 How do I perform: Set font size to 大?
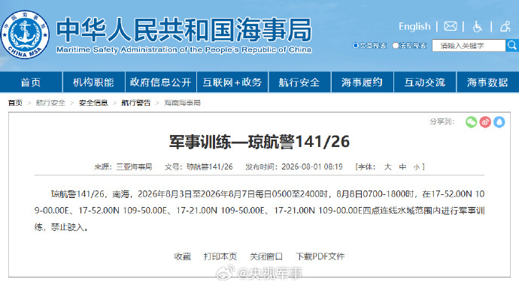[x=387, y=167]
